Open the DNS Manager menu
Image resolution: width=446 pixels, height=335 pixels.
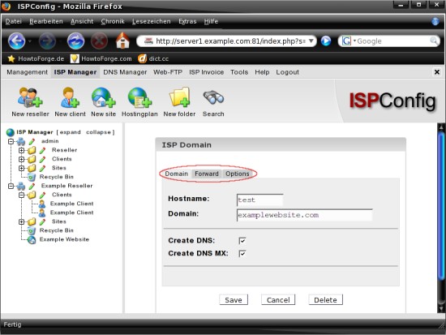click(125, 72)
